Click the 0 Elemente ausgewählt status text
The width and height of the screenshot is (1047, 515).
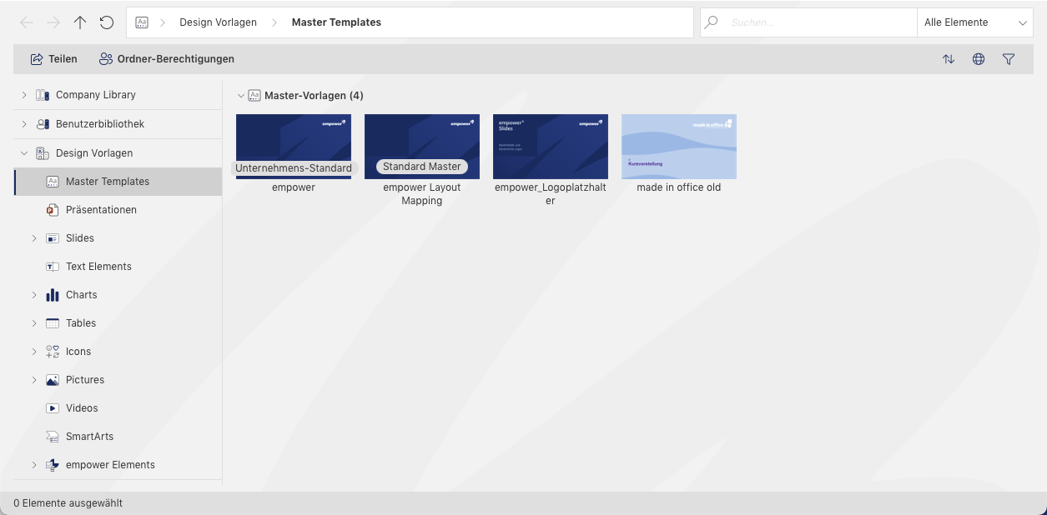[68, 503]
